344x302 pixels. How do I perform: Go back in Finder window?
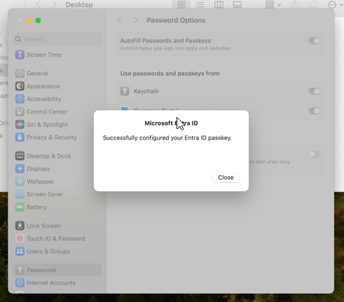39,5
